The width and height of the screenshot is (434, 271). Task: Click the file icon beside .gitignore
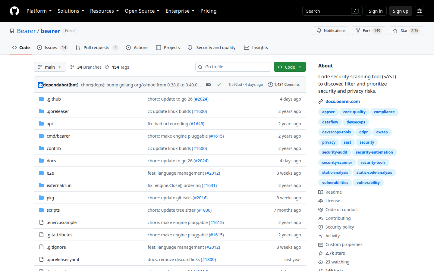41,247
